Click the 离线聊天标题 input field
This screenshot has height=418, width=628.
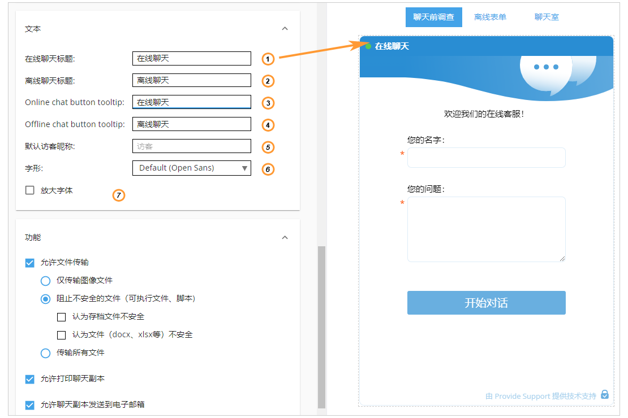192,80
